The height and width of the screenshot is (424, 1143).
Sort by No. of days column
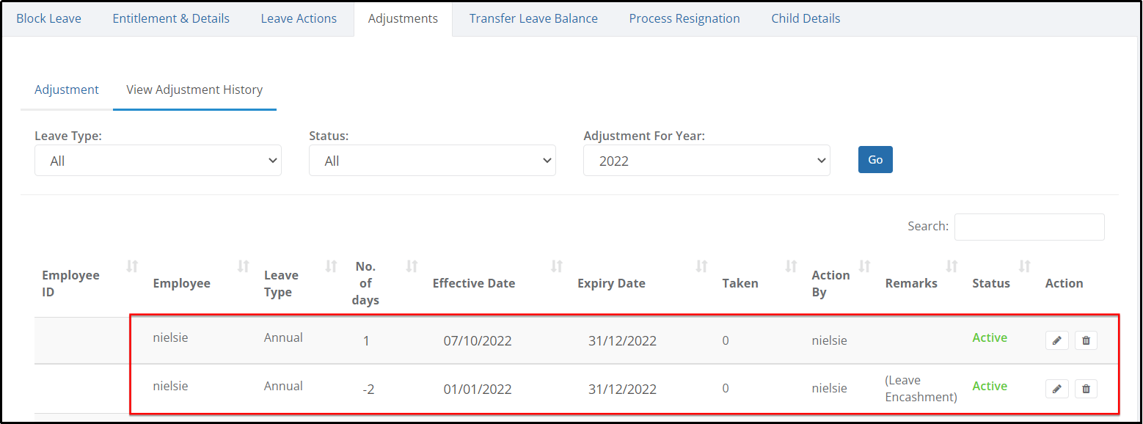[x=412, y=266]
